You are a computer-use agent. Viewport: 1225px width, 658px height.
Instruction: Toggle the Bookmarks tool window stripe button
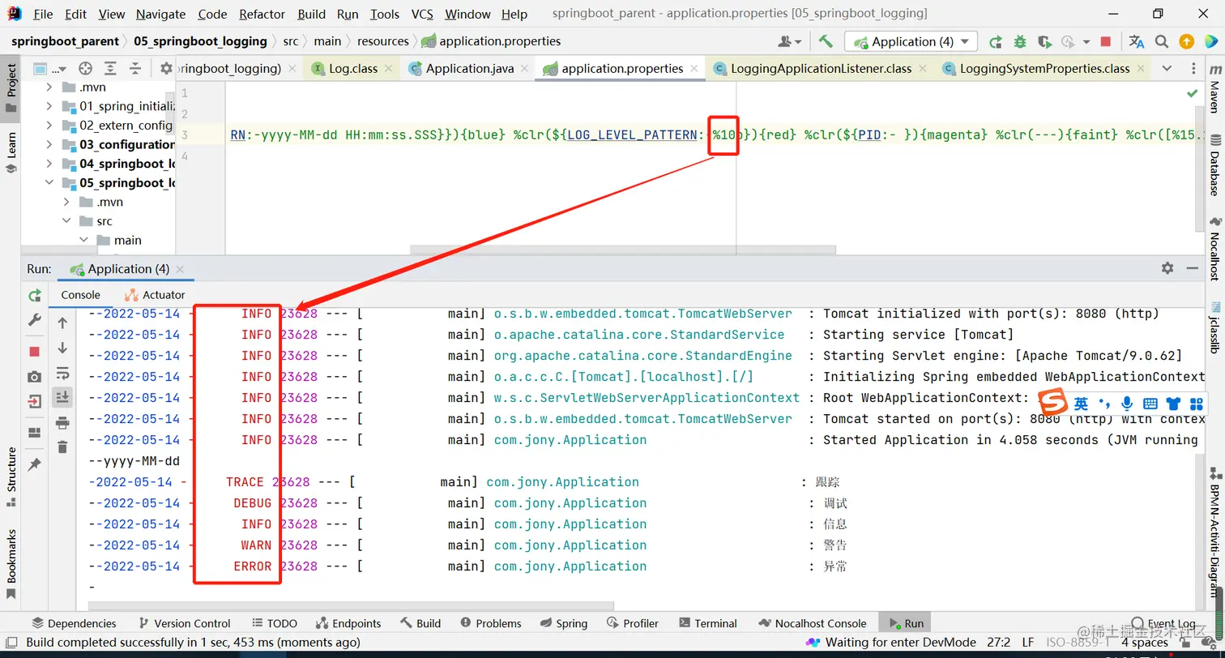11,564
